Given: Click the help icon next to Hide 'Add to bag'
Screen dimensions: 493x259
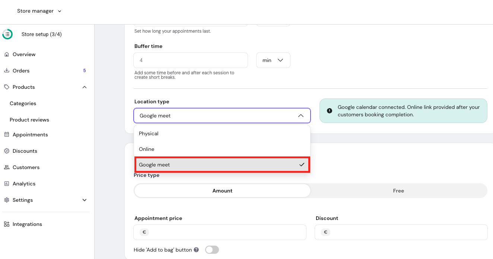Looking at the screenshot, I should point(196,250).
